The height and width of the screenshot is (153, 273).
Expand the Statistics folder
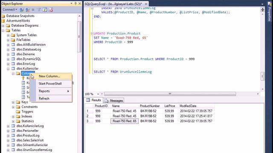click(x=13, y=121)
